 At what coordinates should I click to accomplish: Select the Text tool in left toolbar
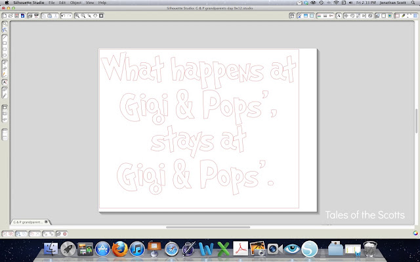click(5, 82)
